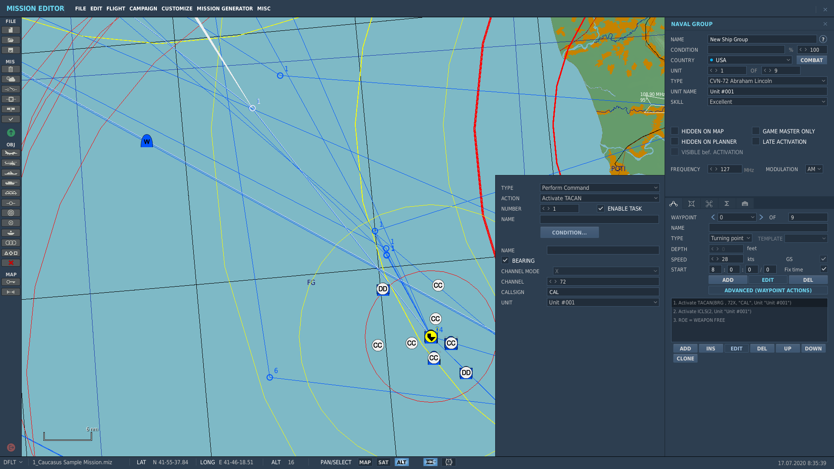The image size is (834, 469).
Task: Click the save mission disk icon
Action: tap(11, 50)
